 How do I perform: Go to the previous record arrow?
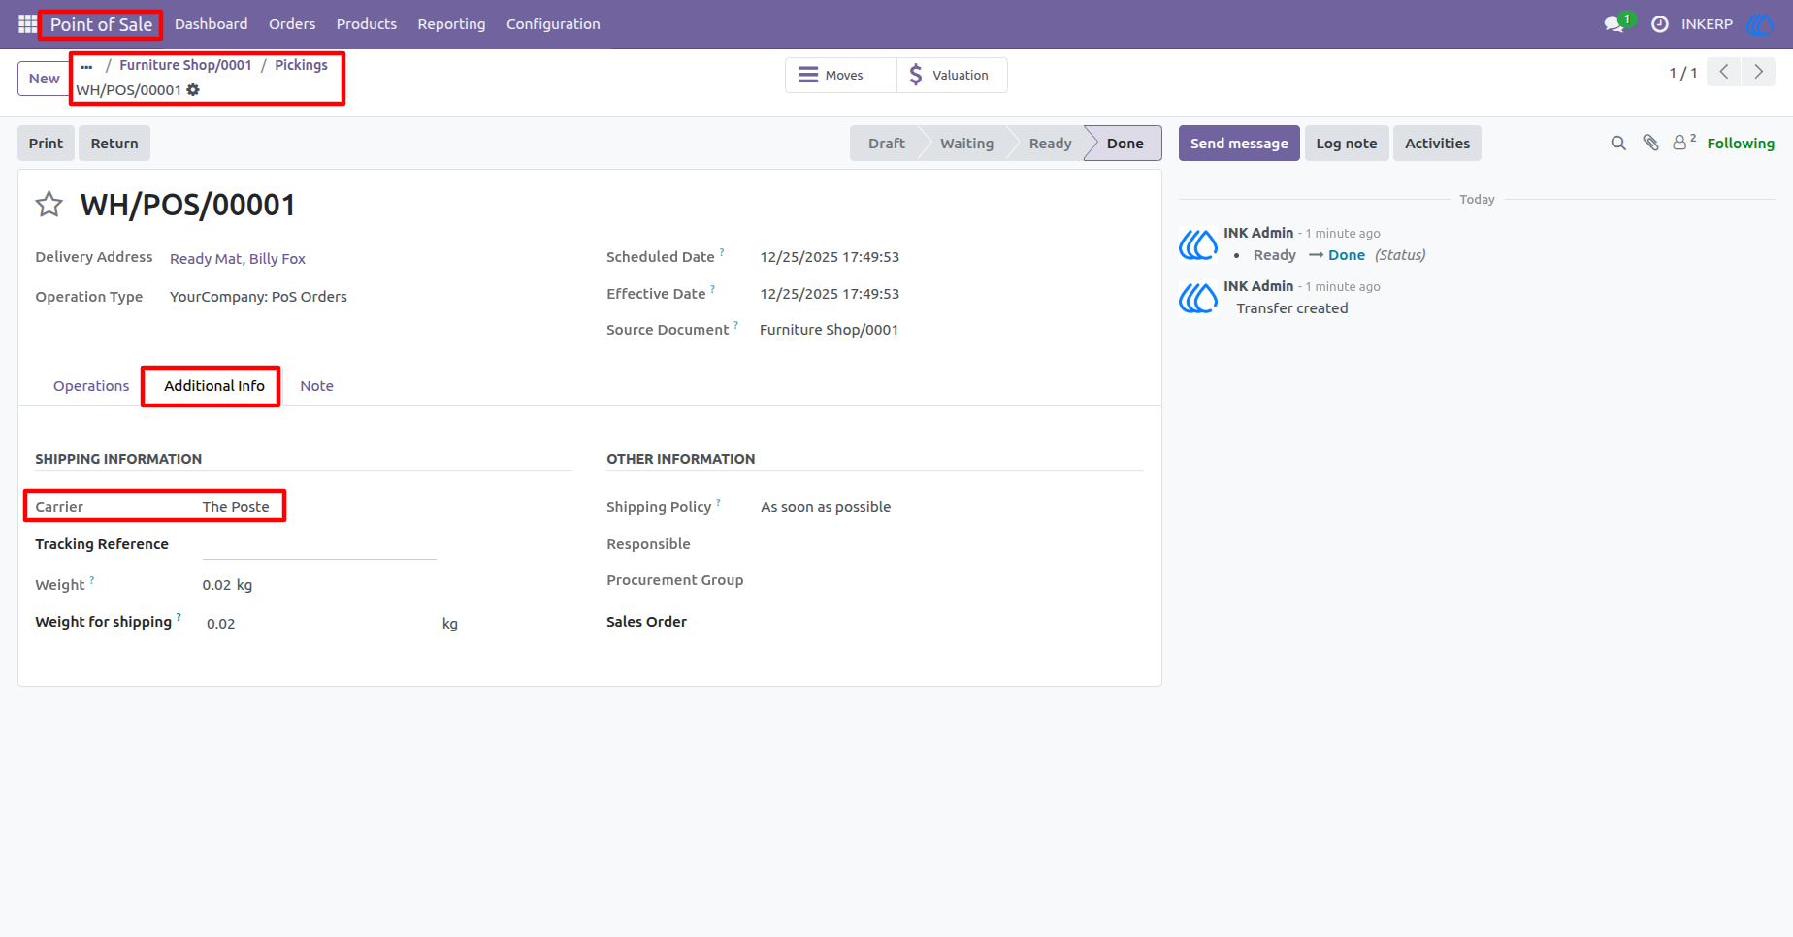pyautogui.click(x=1724, y=72)
